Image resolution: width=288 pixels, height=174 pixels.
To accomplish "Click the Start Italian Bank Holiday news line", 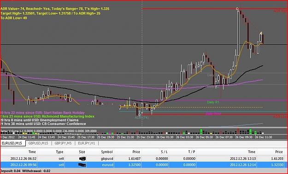I will [42, 113].
